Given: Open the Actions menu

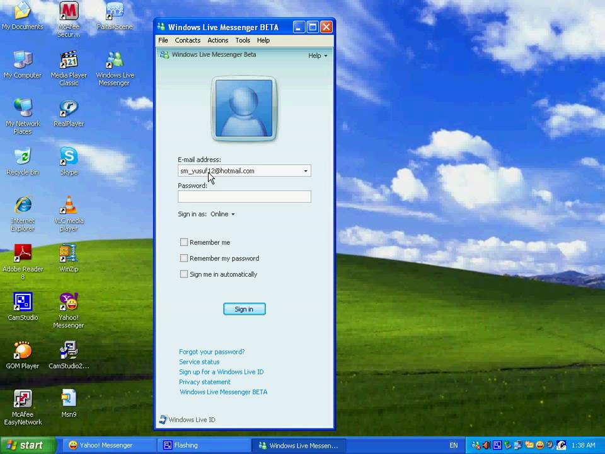Looking at the screenshot, I should point(217,40).
